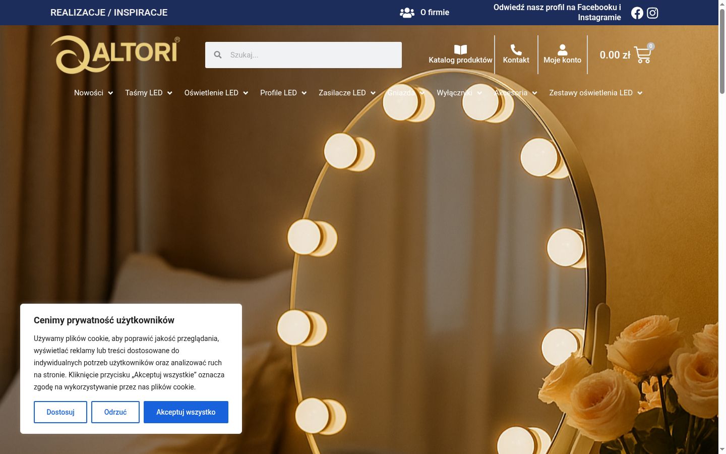Open the O firmie link
Viewport: 726px width, 454px height.
(435, 13)
